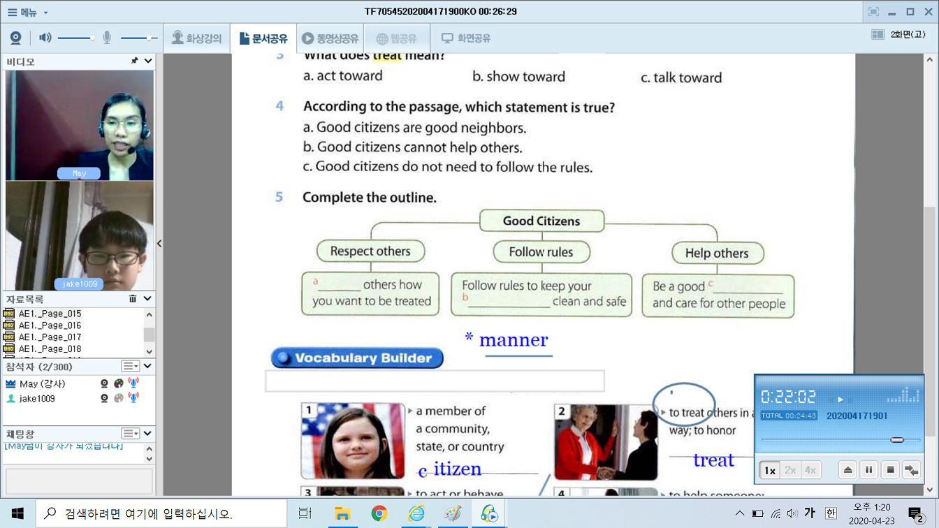This screenshot has width=939, height=528.
Task: Open the 참석자 participants list options dropdown
Action: click(131, 366)
